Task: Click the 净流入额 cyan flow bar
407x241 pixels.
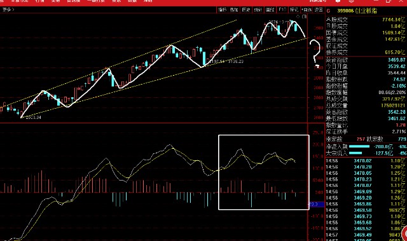Action: (x=359, y=147)
